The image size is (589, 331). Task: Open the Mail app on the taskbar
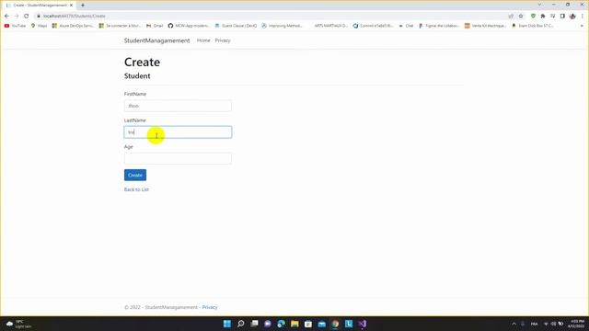coord(322,324)
